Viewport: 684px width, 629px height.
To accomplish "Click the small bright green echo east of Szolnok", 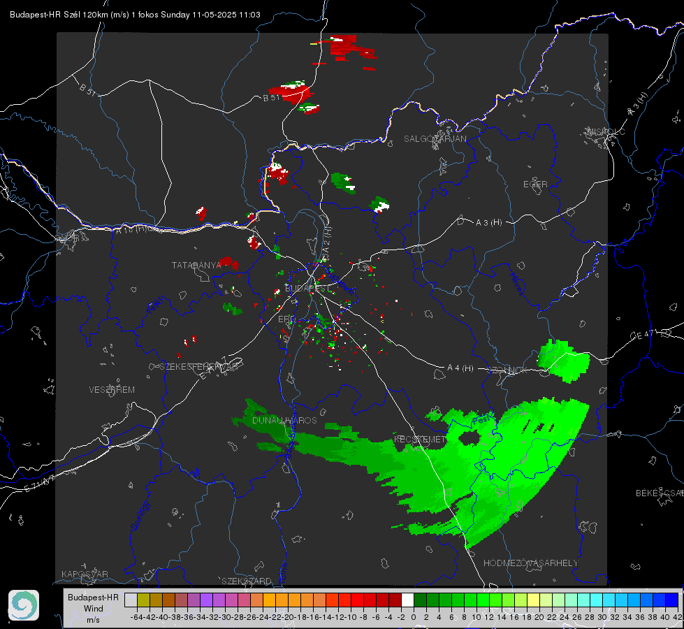I will click(563, 361).
